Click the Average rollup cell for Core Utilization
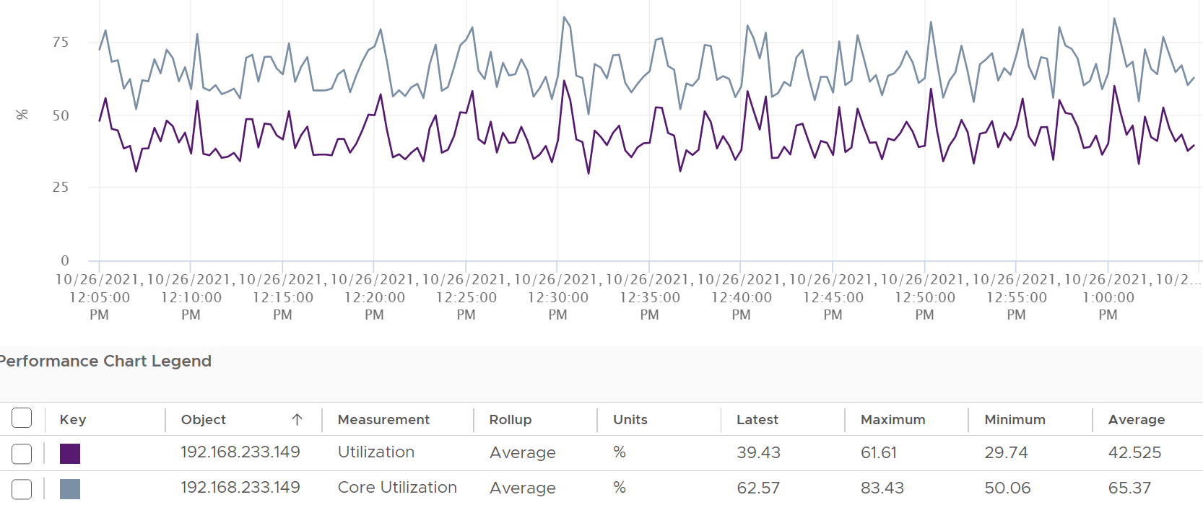1203x505 pixels. [x=523, y=488]
